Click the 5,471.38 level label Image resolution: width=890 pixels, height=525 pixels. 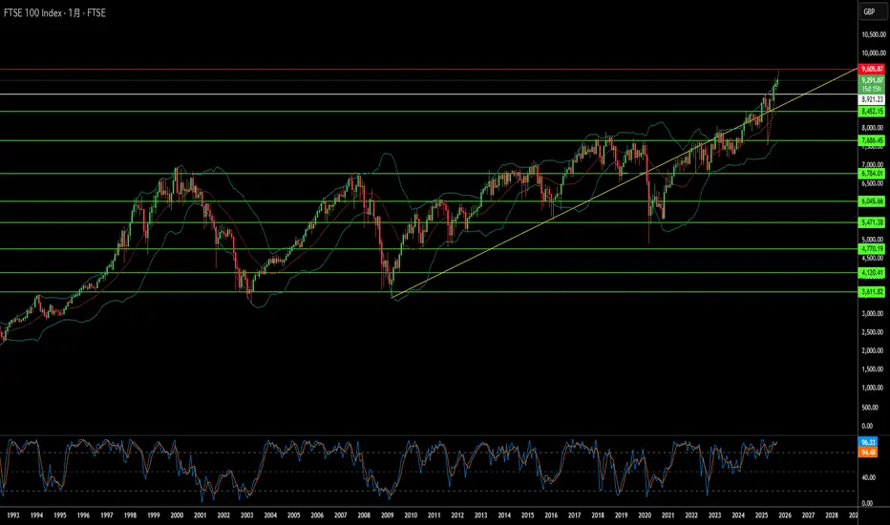872,222
